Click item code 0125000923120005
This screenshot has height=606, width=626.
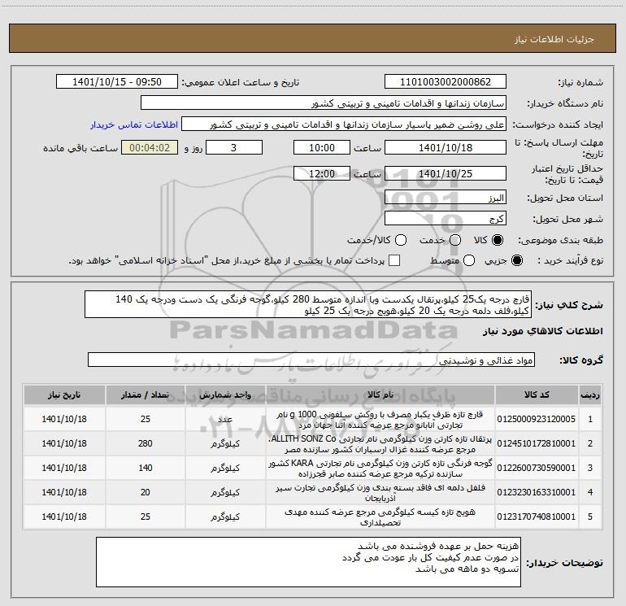(537, 419)
